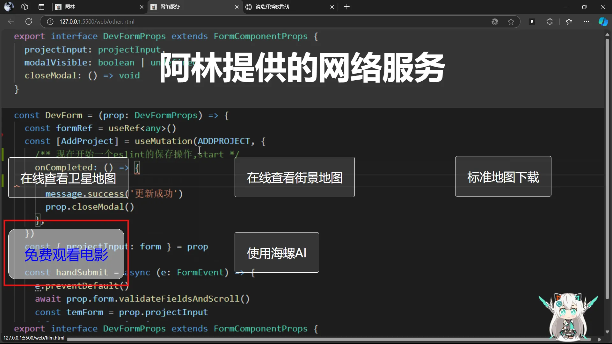This screenshot has height=344, width=612.
Task: Click the browser refresh icon
Action: [x=29, y=21]
